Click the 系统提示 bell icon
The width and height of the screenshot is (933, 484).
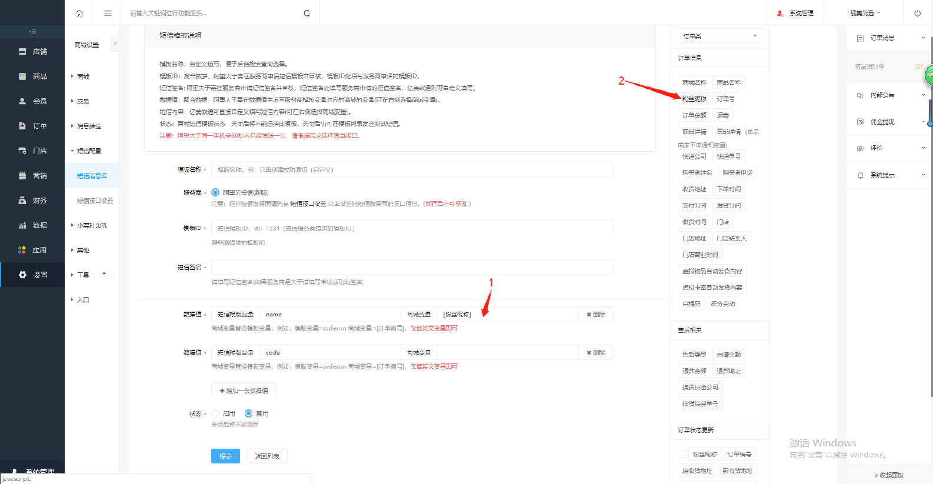[x=860, y=175]
